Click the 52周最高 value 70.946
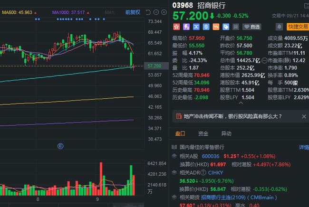The height and width of the screenshot is (207, 309). tap(202, 75)
